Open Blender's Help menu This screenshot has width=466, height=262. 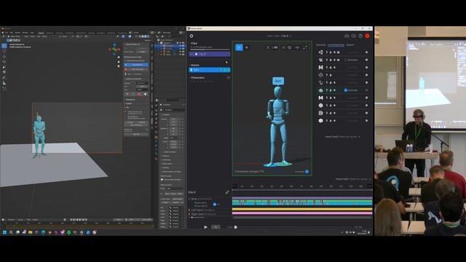click(x=32, y=33)
